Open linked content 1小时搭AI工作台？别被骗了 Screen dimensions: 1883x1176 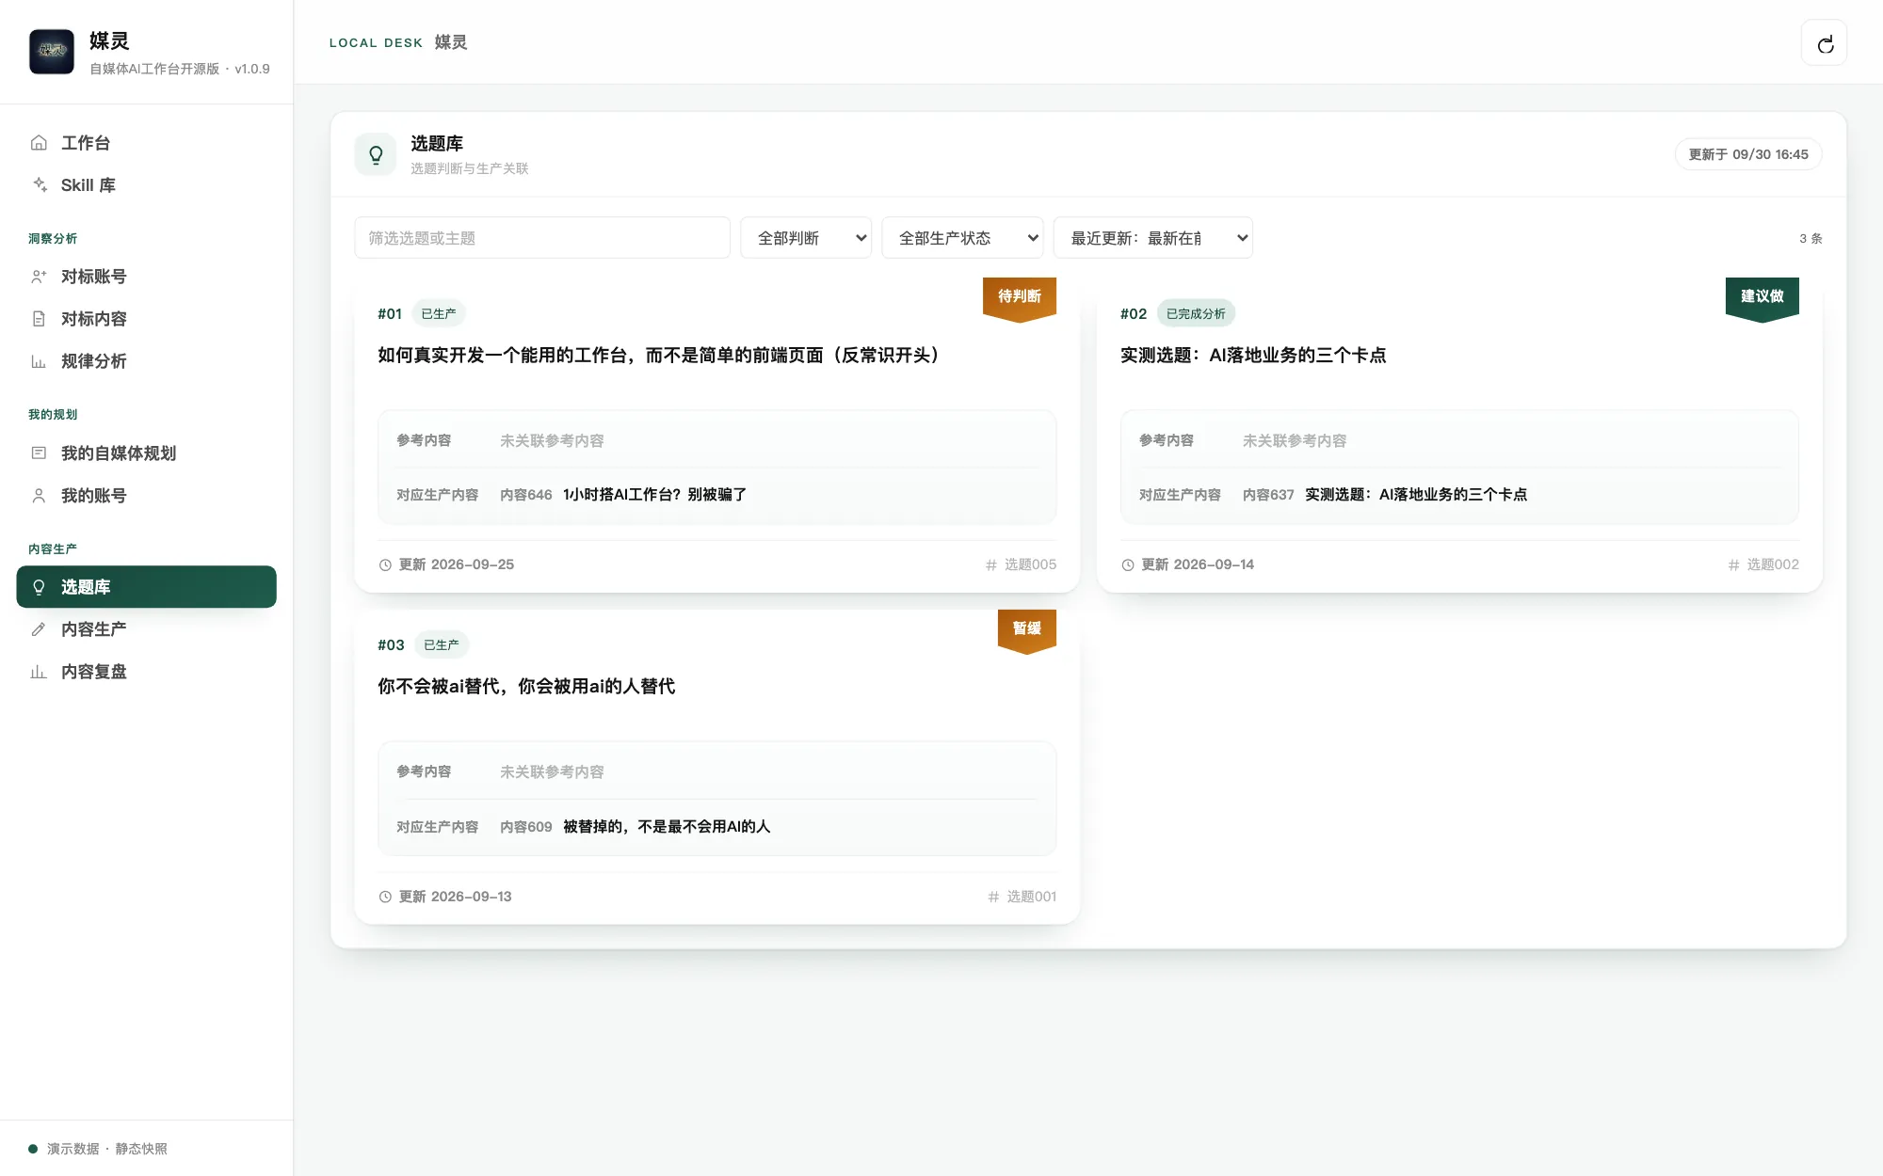coord(655,495)
